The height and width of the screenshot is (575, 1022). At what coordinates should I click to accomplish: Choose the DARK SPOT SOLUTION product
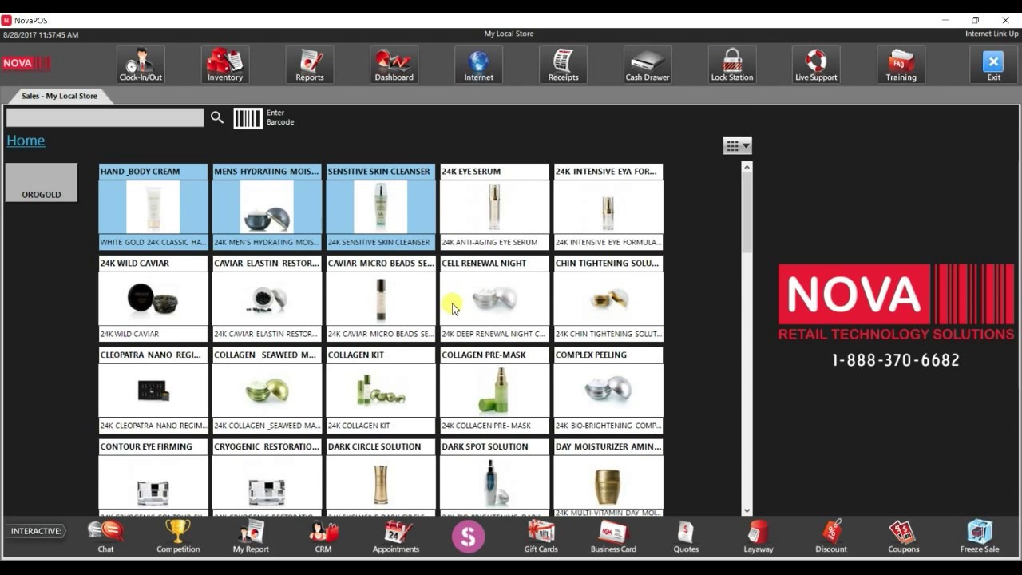[x=494, y=477]
